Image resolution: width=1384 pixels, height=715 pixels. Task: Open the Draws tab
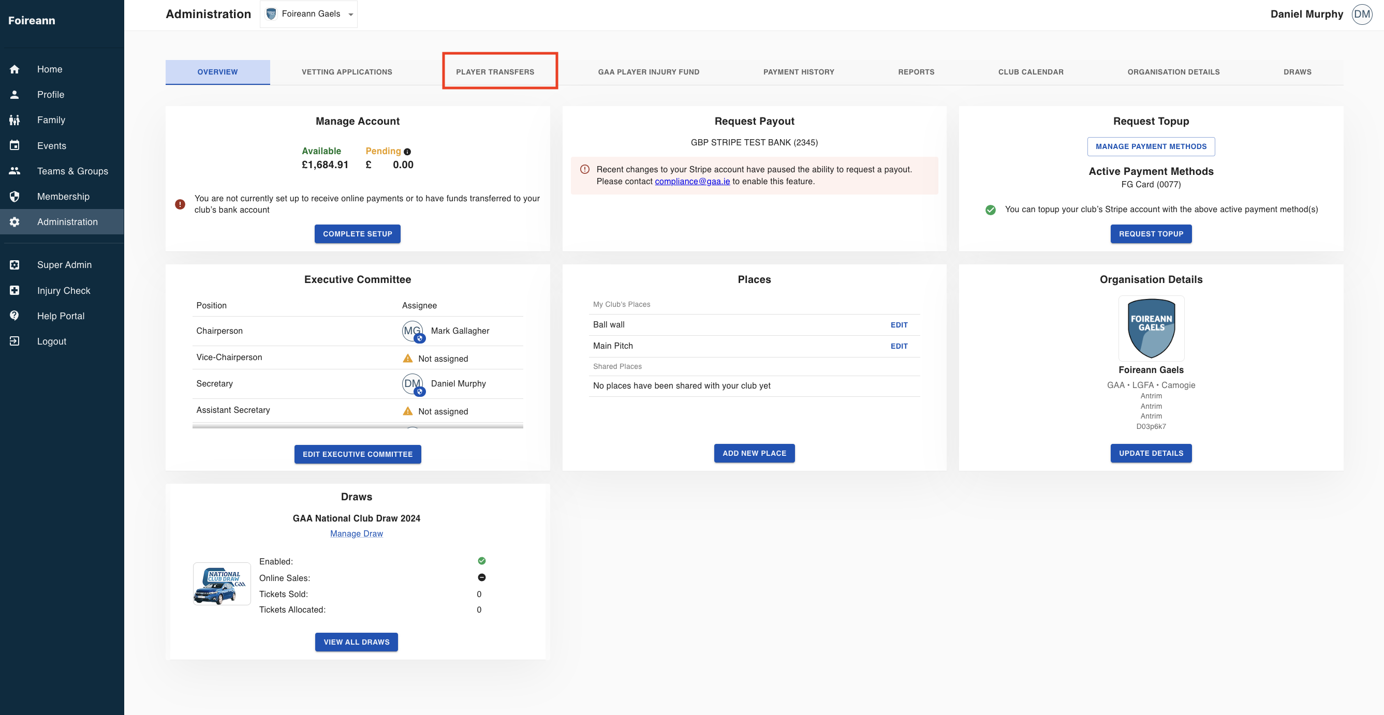click(x=1297, y=72)
